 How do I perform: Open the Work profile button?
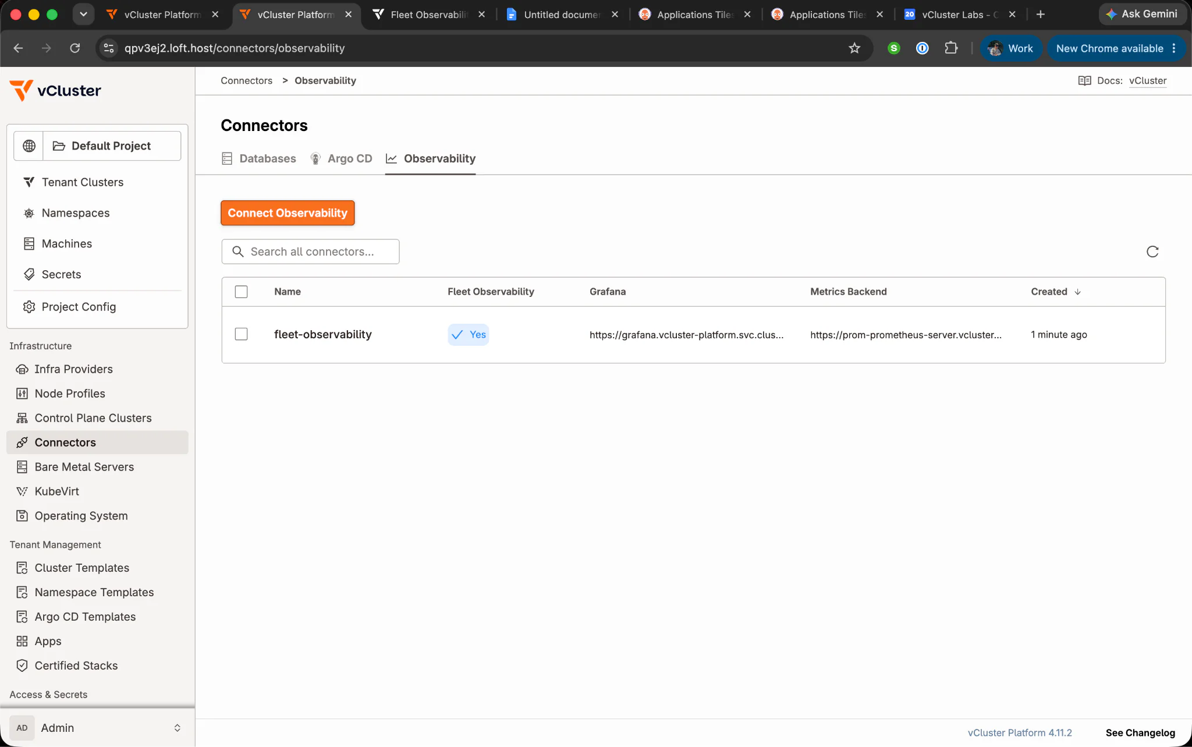[x=1011, y=48]
